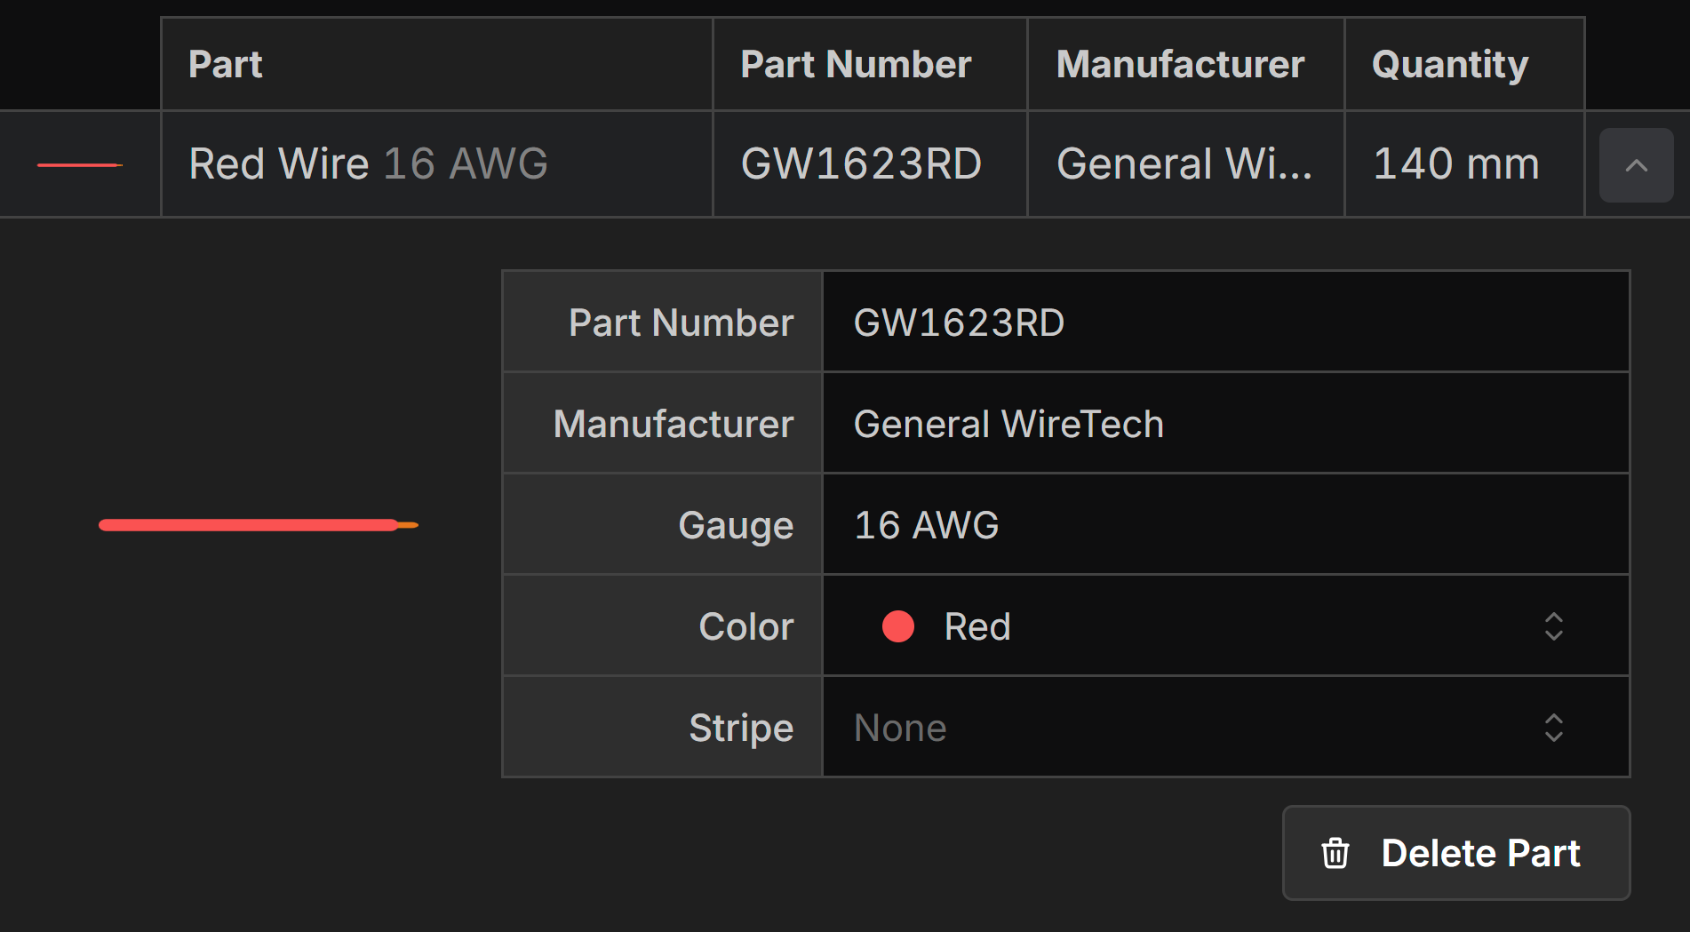This screenshot has height=932, width=1690.
Task: Click the Quantity column header
Action: (x=1450, y=64)
